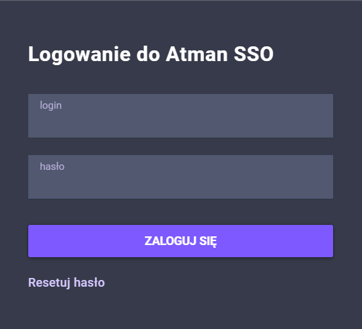Select the 'login' placeholder label
This screenshot has width=362, height=329.
coord(50,105)
